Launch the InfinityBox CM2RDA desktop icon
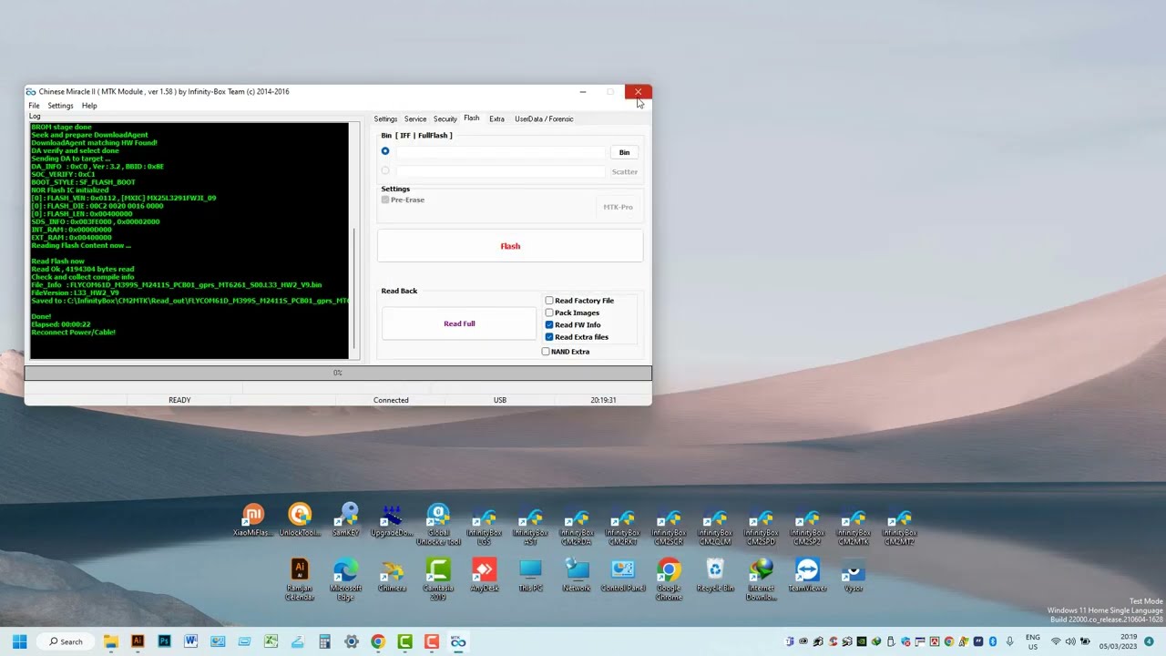1166x656 pixels. click(578, 525)
